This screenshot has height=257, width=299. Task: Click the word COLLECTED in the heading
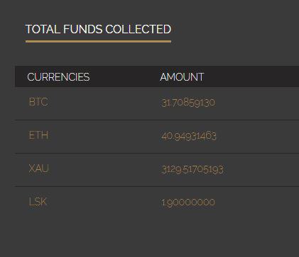[x=138, y=29]
